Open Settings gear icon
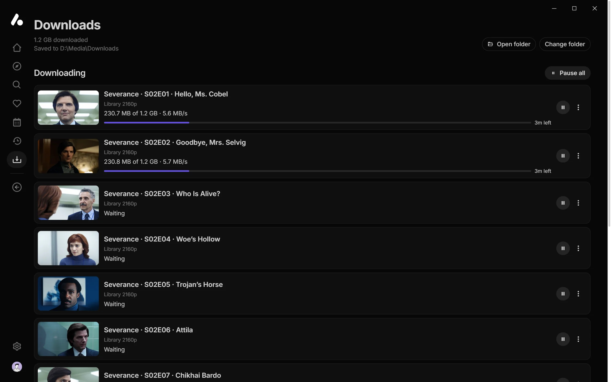 [17, 346]
